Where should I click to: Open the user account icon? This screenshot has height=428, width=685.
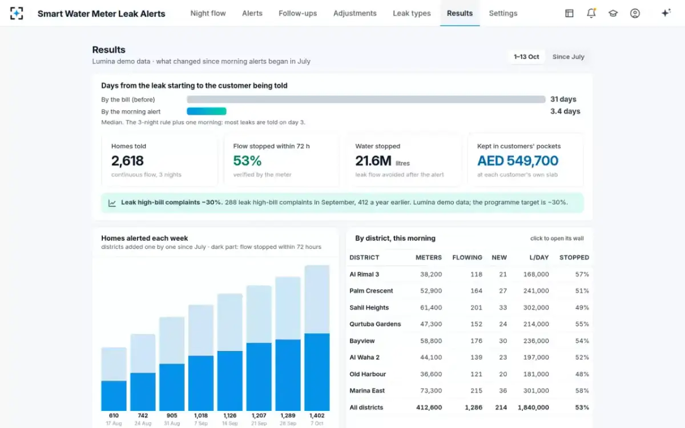635,13
